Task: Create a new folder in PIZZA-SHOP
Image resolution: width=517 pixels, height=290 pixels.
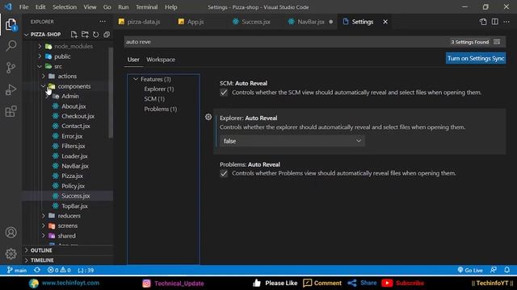Action: [85, 34]
